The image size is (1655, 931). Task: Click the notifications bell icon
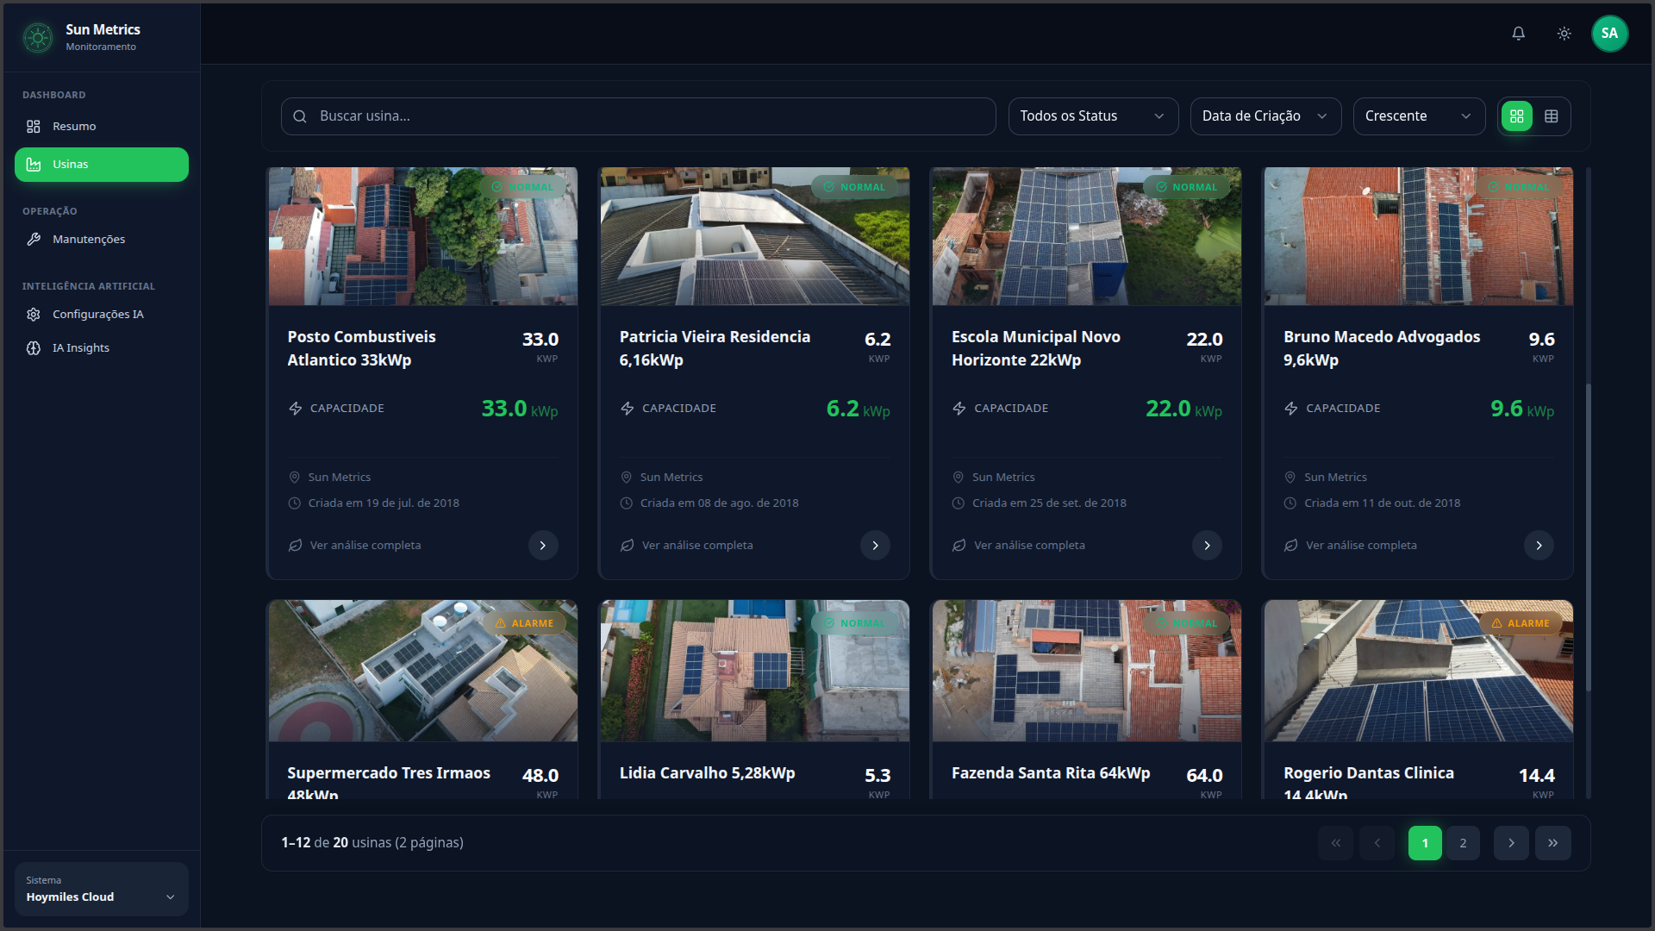click(1518, 34)
